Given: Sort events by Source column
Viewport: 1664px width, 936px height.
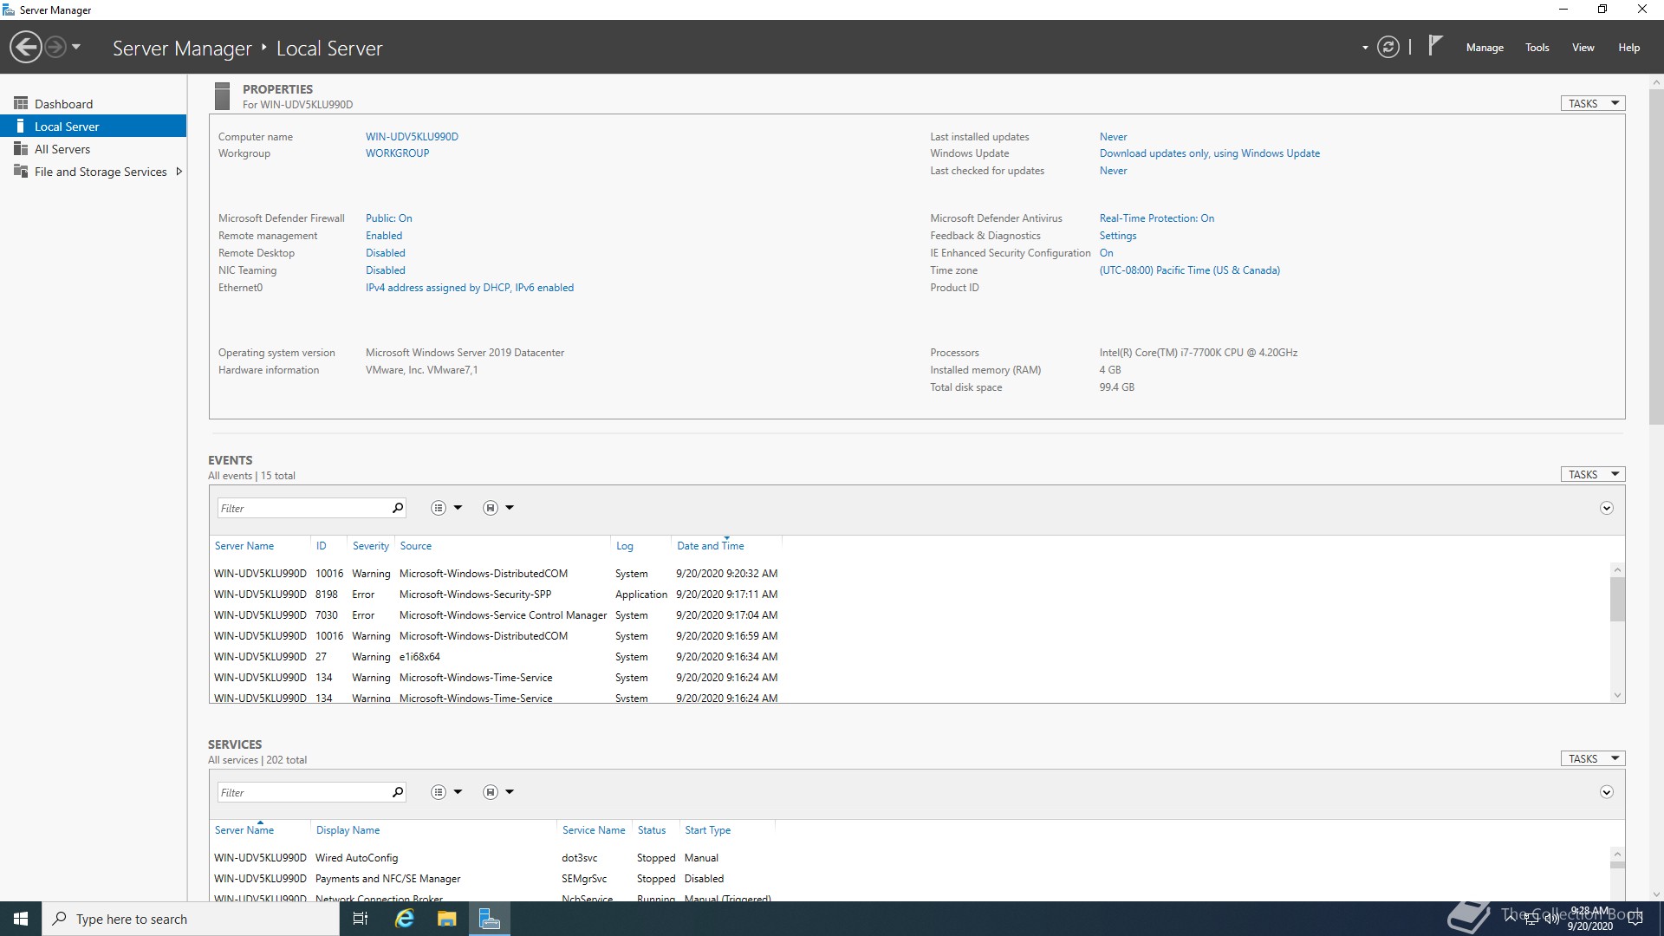Looking at the screenshot, I should (x=415, y=546).
